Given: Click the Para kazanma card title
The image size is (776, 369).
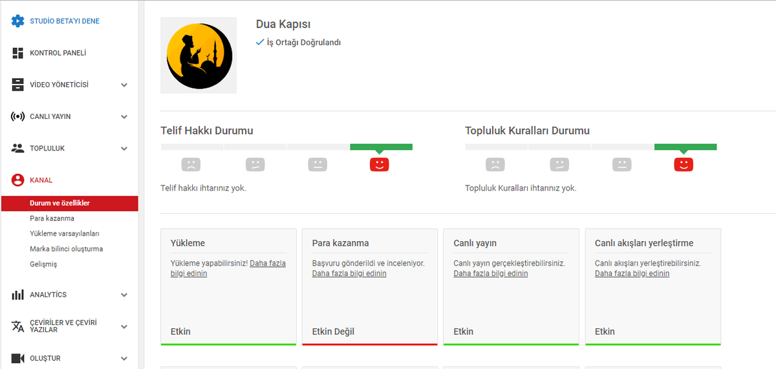Looking at the screenshot, I should 341,243.
